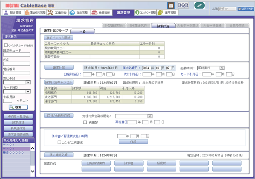Screen dimensions: 255x179
Task: Open the calendar icon in header
Action: (170, 5)
